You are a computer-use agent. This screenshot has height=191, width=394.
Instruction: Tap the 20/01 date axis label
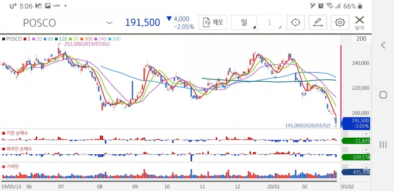click(273, 187)
